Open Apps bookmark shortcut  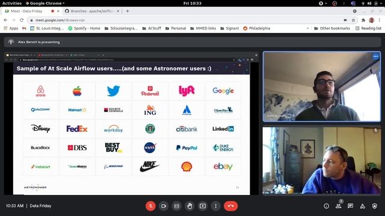click(x=11, y=28)
